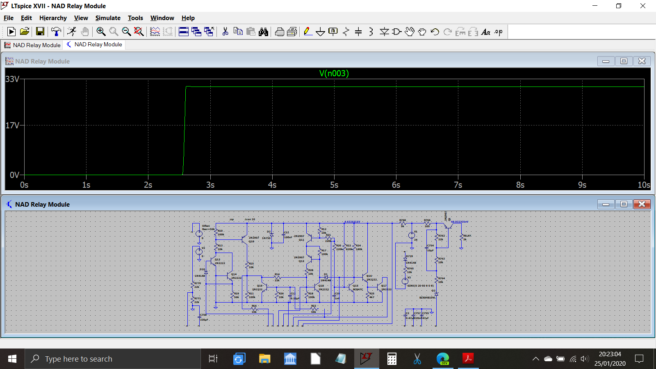Select the Text Aa tool
The width and height of the screenshot is (656, 369).
pos(486,32)
